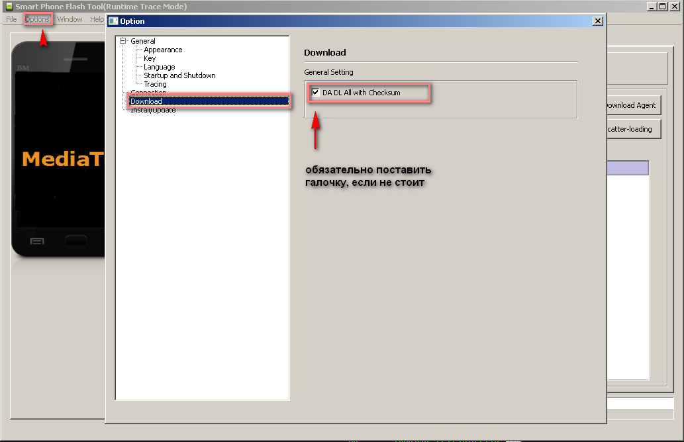Minimize the Smart Phone Flash Tool window
This screenshot has width=684, height=442.
(652, 6)
